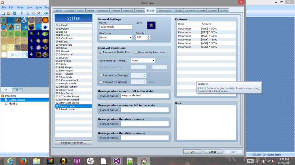
Task: Click the red Delete X icon
Action: [x=39, y=13]
